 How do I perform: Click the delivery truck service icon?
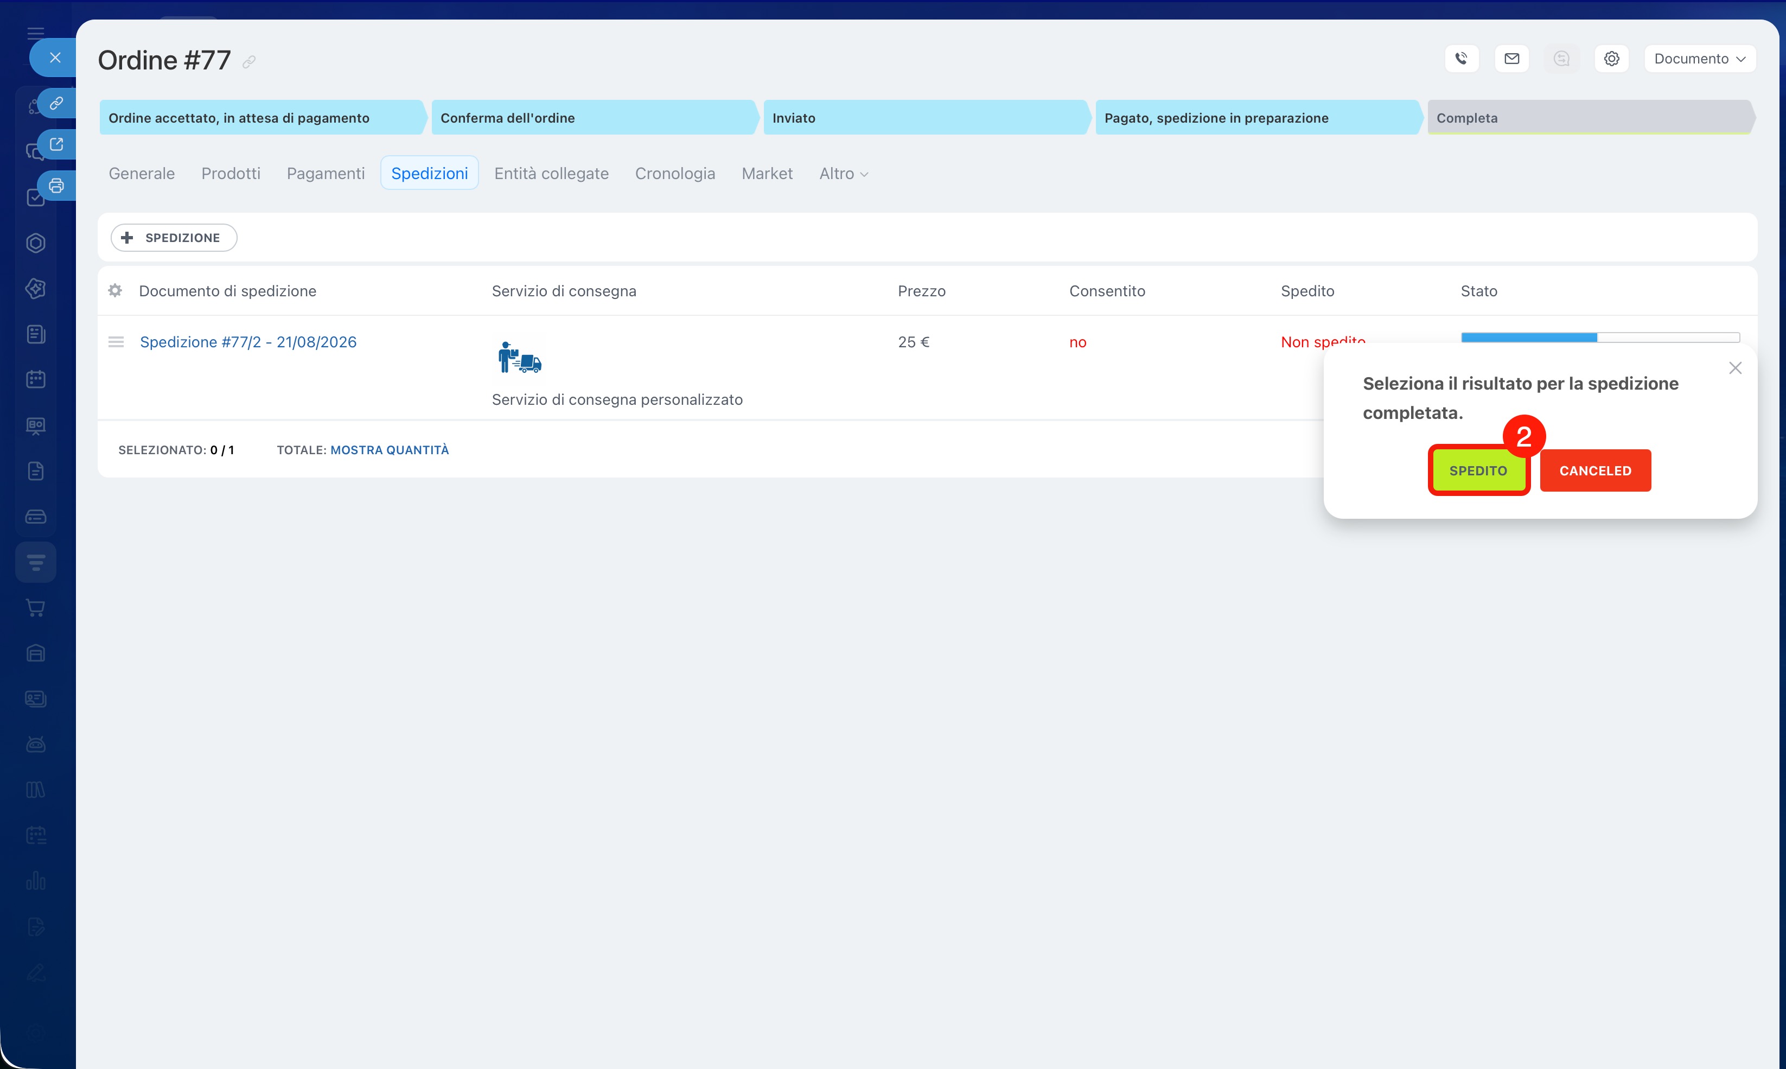click(x=519, y=358)
